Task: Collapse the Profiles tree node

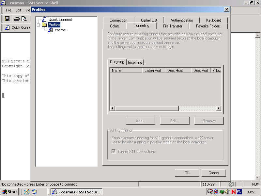Action: 38,25
